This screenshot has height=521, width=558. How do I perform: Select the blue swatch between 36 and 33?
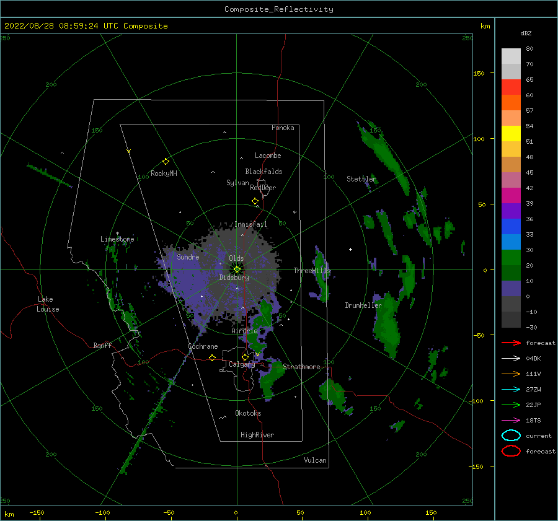tap(511, 227)
